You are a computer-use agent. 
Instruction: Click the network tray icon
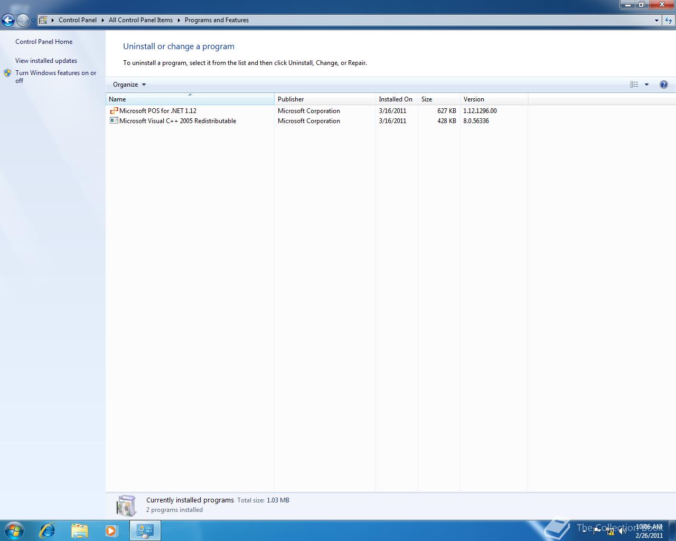(x=611, y=531)
